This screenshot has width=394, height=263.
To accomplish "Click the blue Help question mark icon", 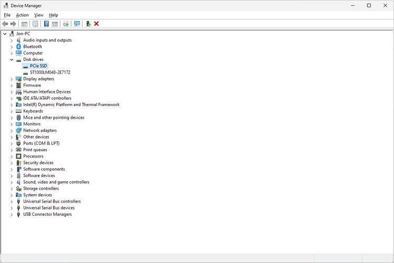I will pos(46,24).
